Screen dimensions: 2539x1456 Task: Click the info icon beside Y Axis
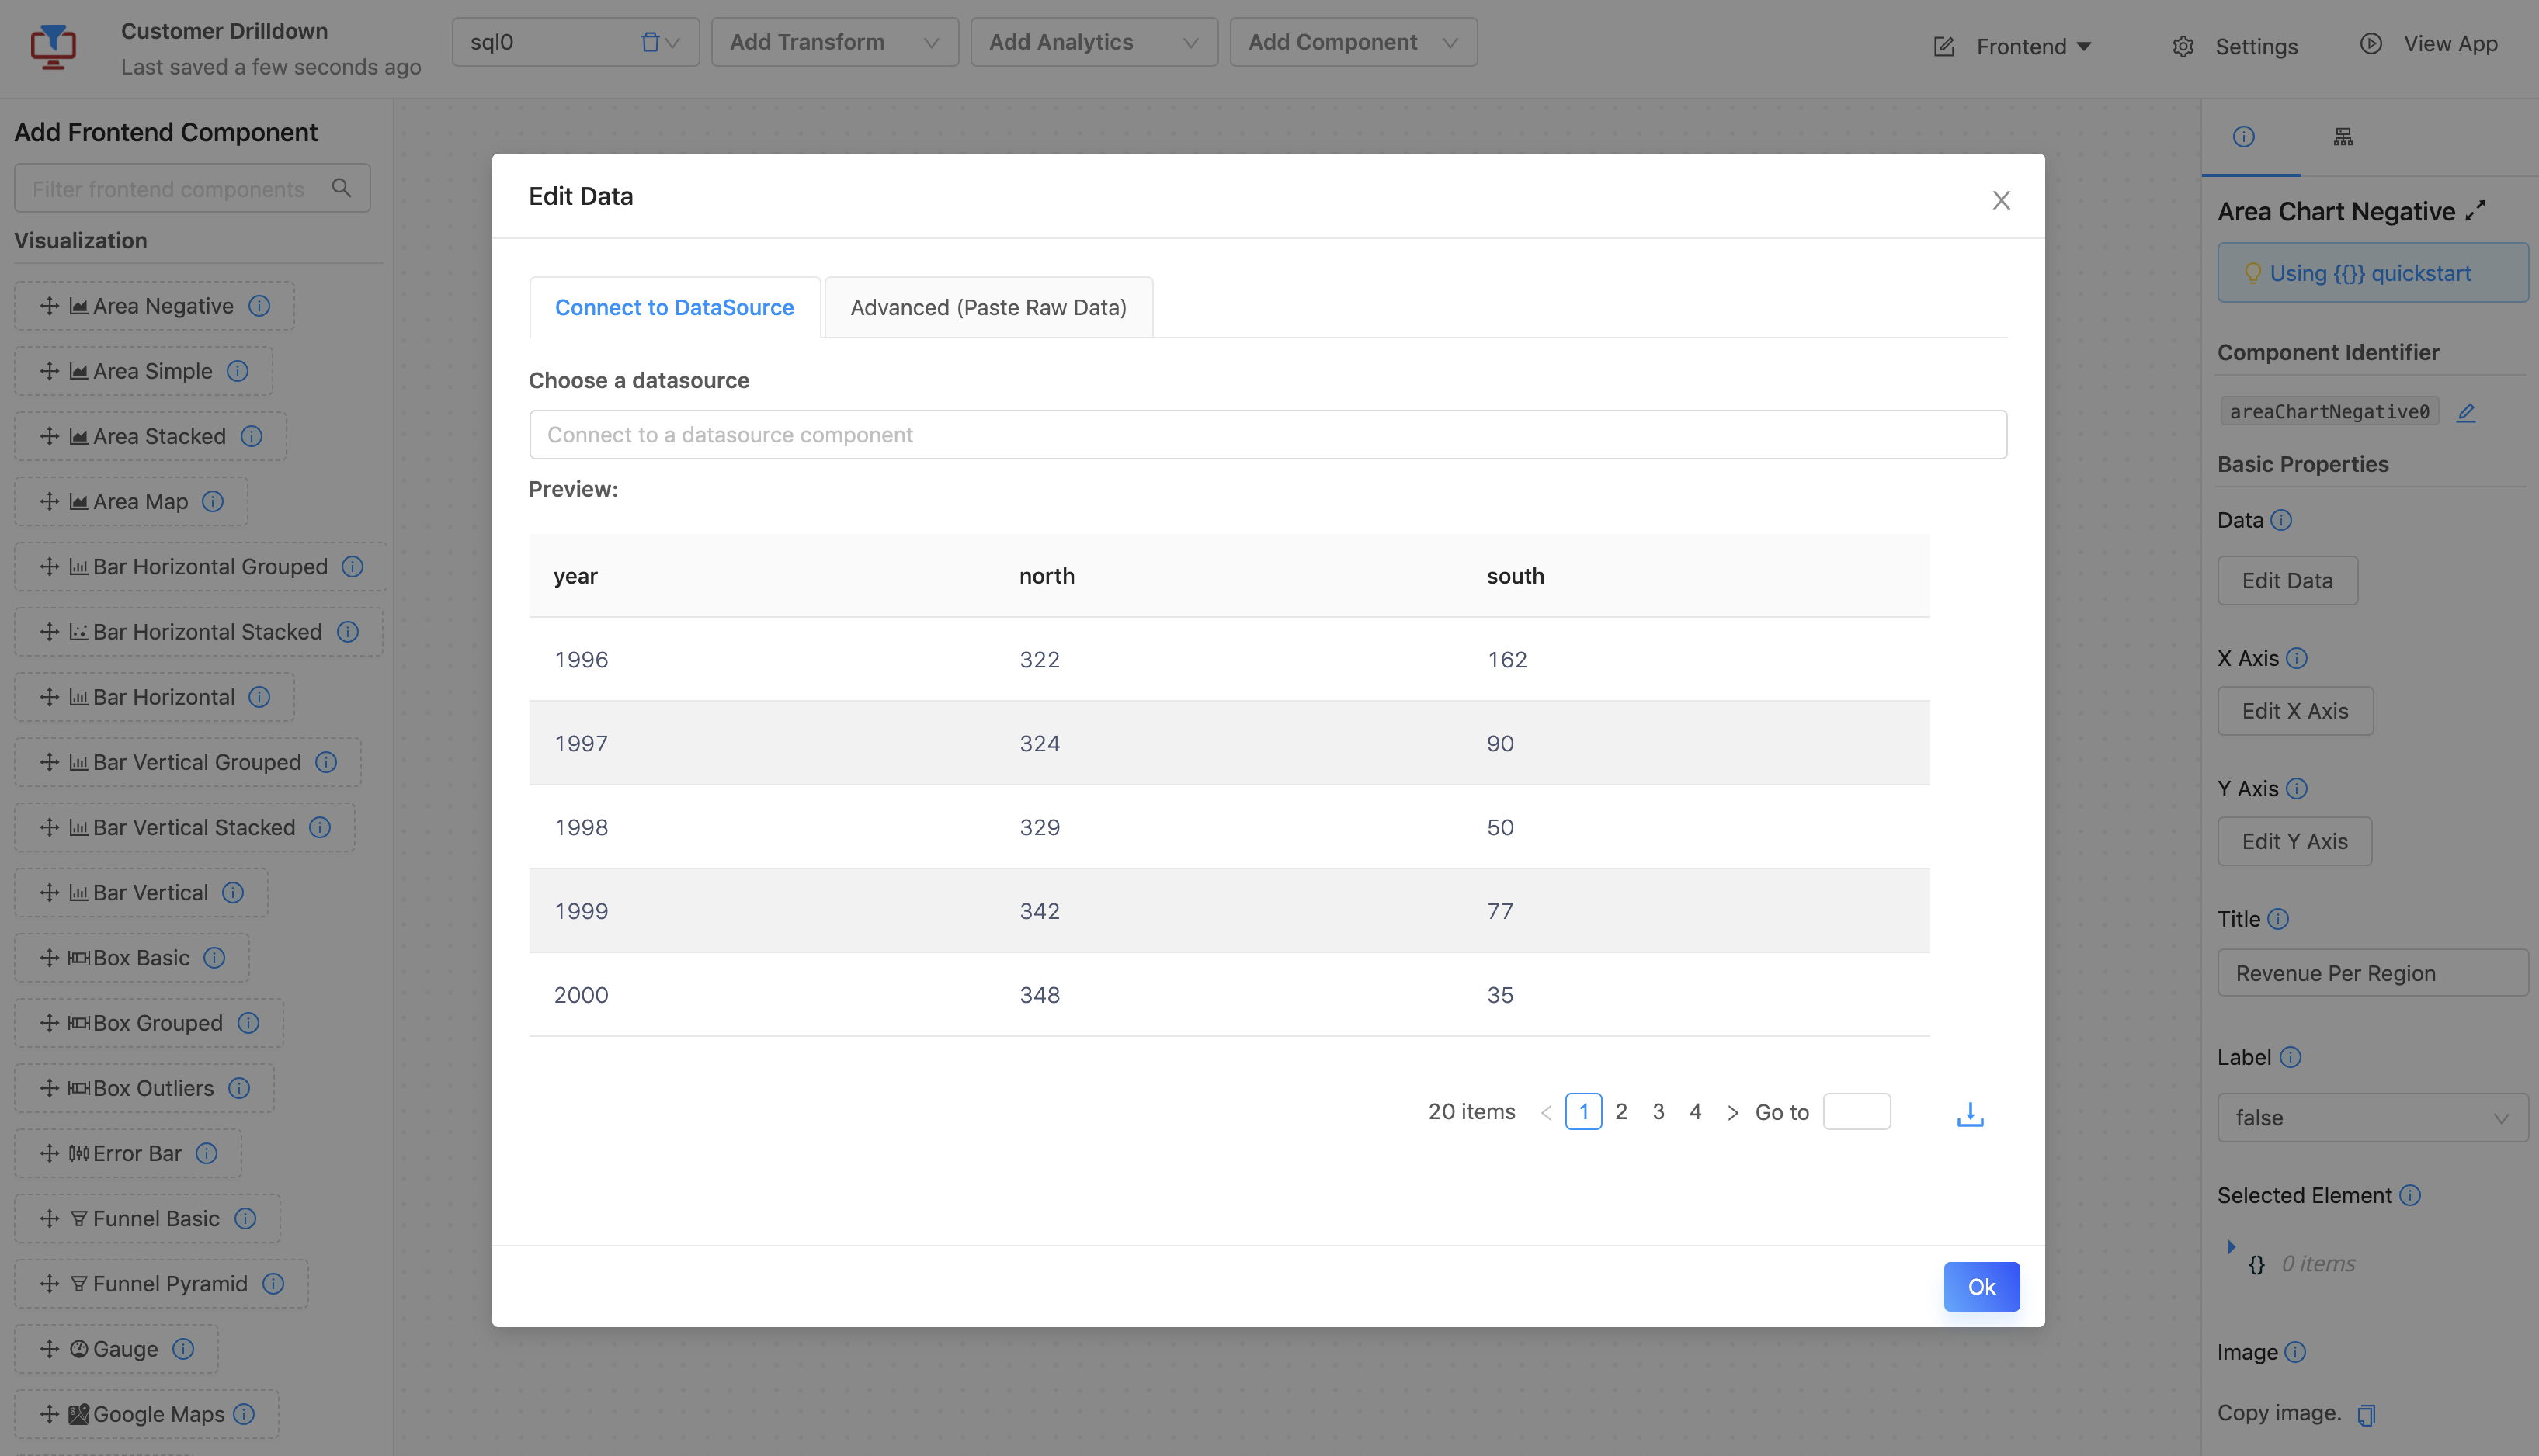point(2297,788)
